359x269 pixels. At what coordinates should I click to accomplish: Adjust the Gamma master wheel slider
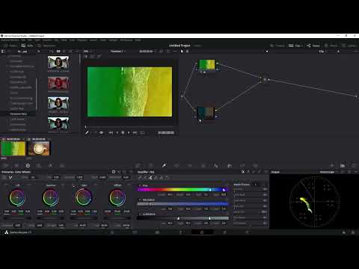click(51, 217)
